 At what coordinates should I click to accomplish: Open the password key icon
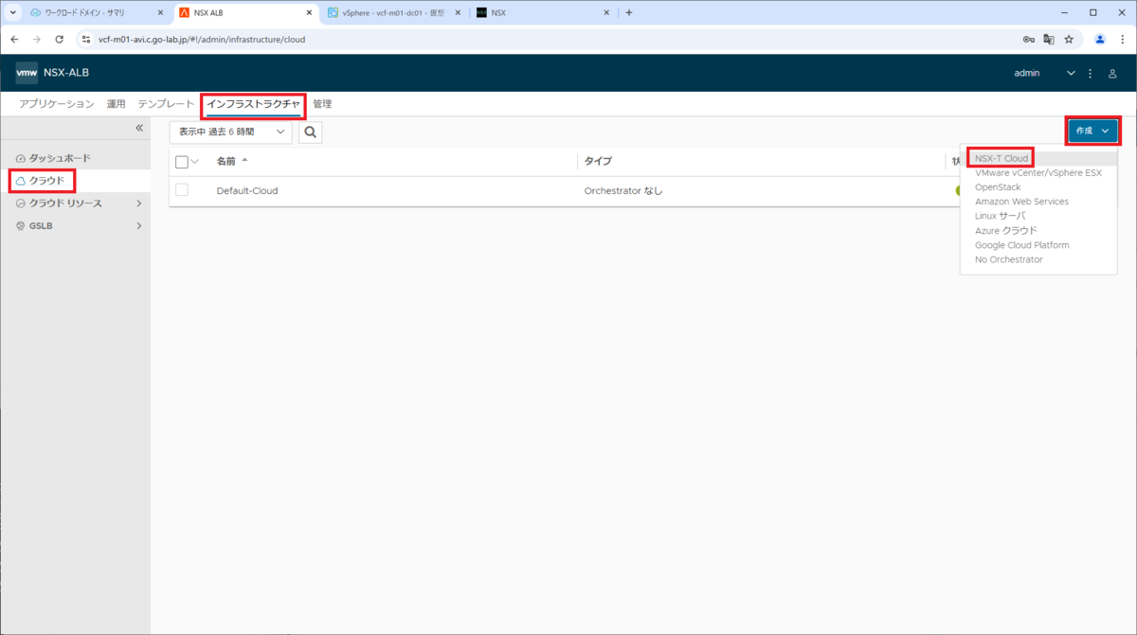click(x=1029, y=40)
